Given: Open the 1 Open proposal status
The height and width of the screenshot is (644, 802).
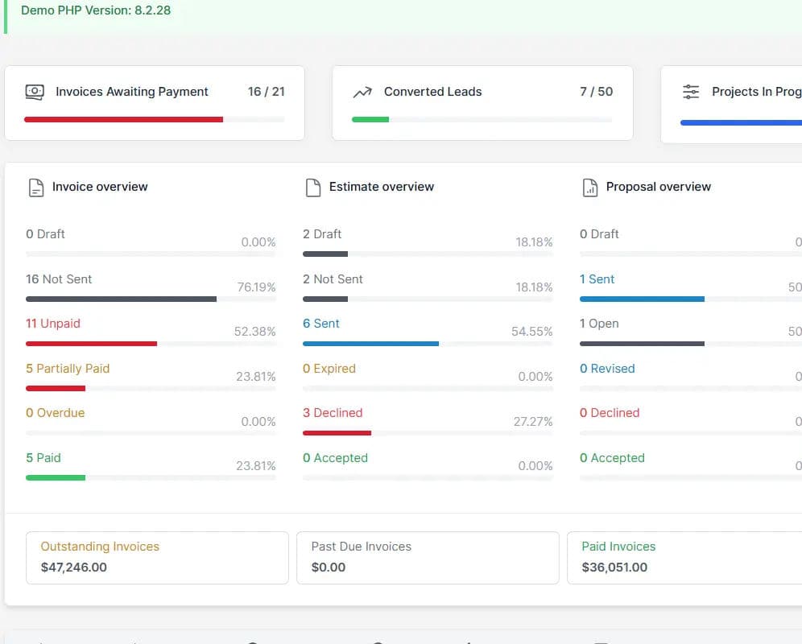Looking at the screenshot, I should pyautogui.click(x=599, y=324).
